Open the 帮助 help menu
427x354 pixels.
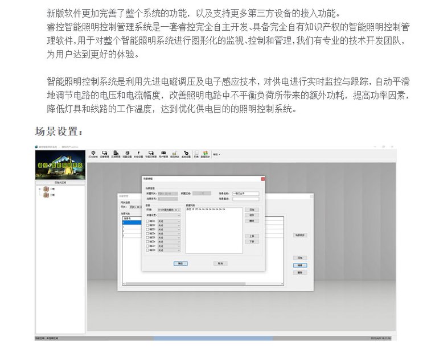(216, 154)
